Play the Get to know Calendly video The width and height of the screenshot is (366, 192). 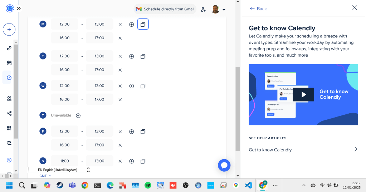coord(303,94)
